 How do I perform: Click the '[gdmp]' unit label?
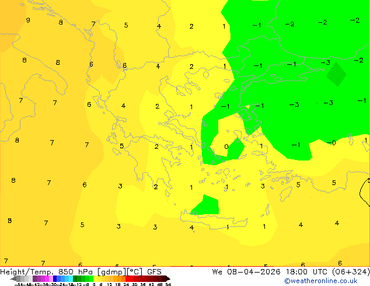point(111,272)
